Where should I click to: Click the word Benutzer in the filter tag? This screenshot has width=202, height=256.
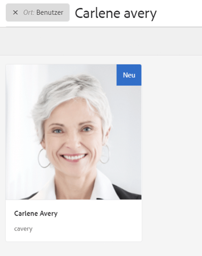50,13
